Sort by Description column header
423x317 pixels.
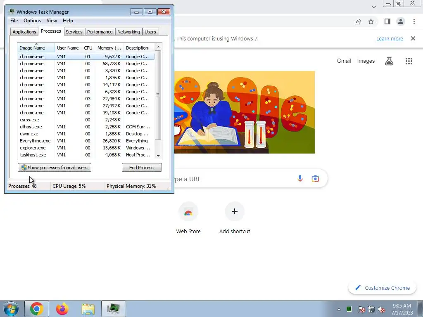pos(139,48)
